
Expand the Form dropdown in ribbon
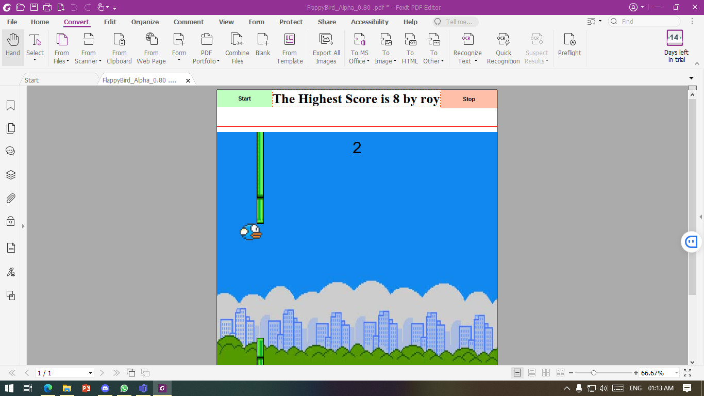tap(179, 60)
